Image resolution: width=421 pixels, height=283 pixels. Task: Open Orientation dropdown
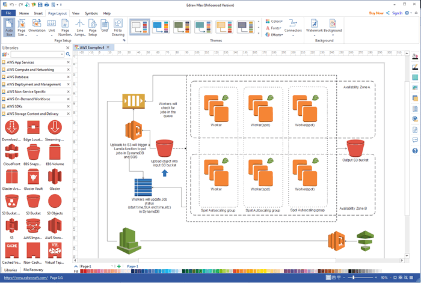[x=37, y=28]
